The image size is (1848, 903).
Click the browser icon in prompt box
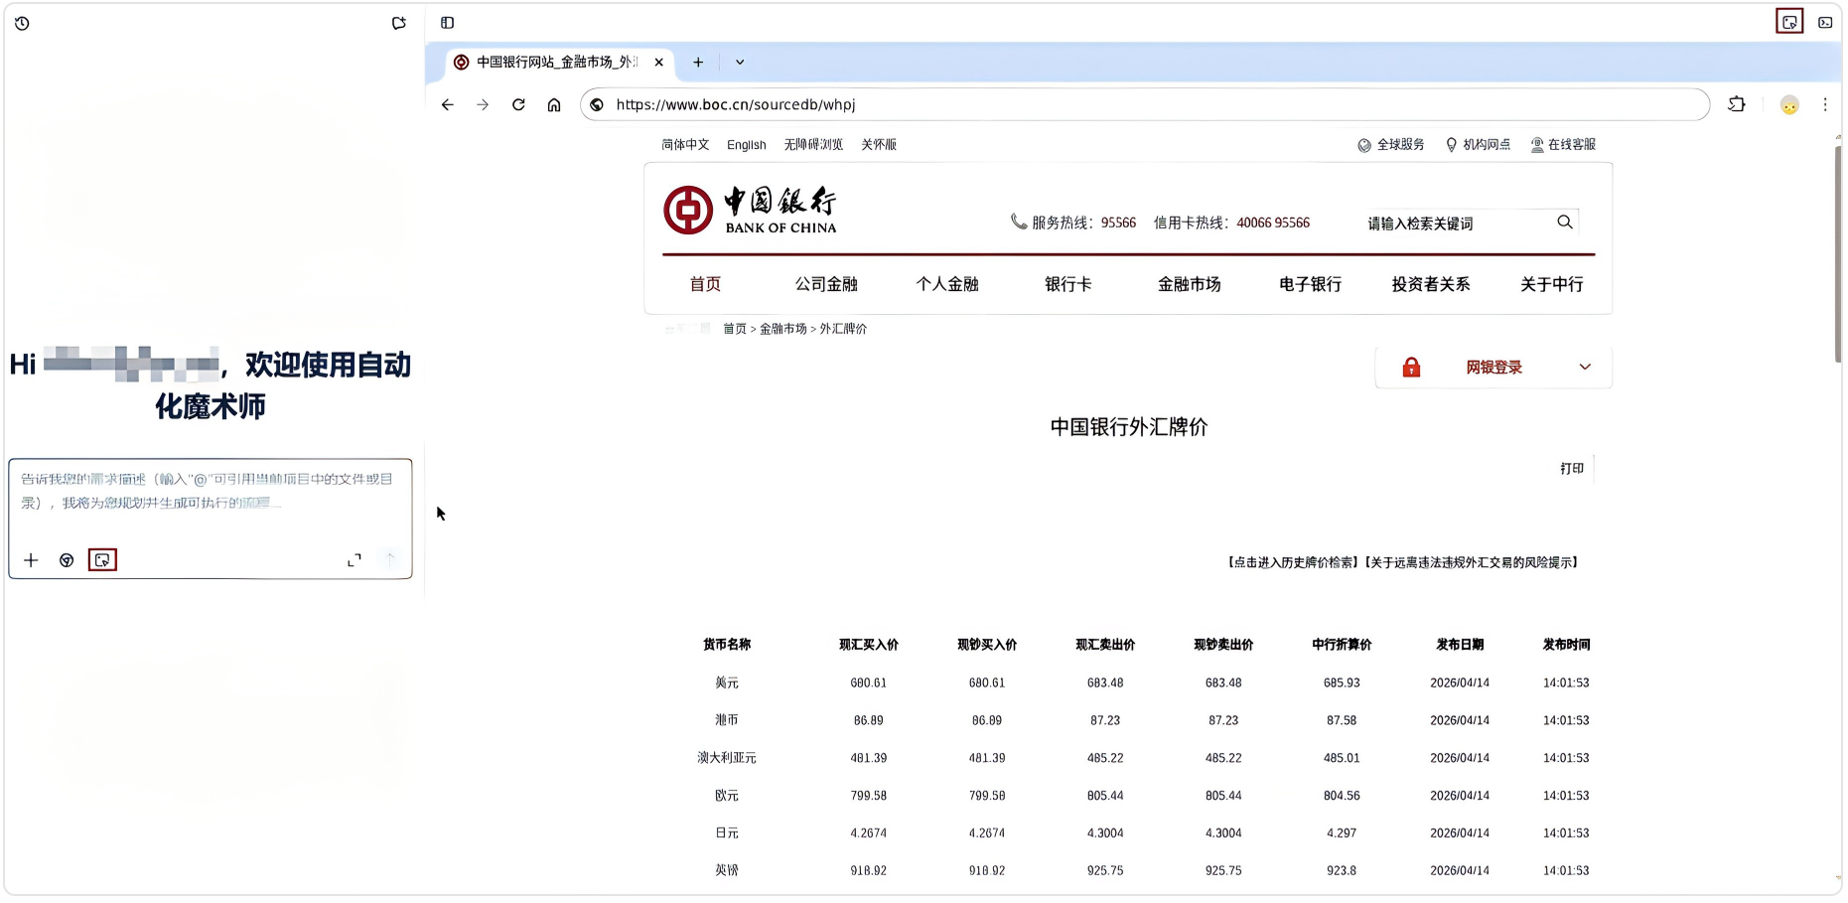67,560
